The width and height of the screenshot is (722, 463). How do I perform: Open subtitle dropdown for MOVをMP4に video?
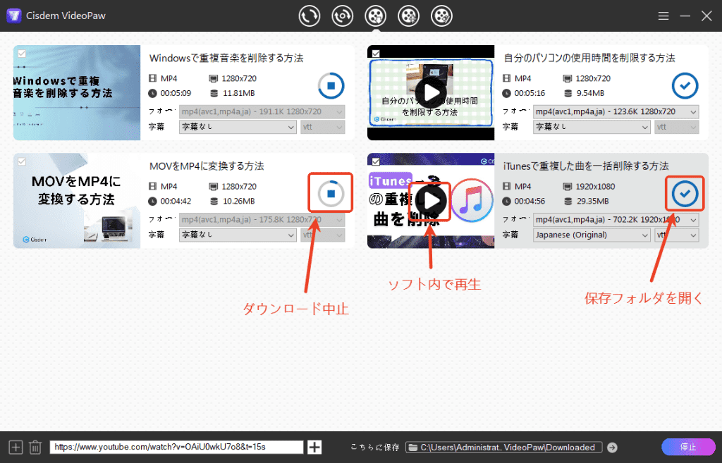tap(238, 235)
